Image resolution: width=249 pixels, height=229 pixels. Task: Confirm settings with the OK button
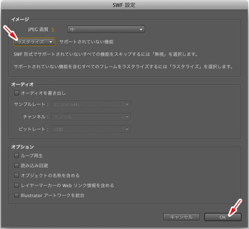coord(223,217)
